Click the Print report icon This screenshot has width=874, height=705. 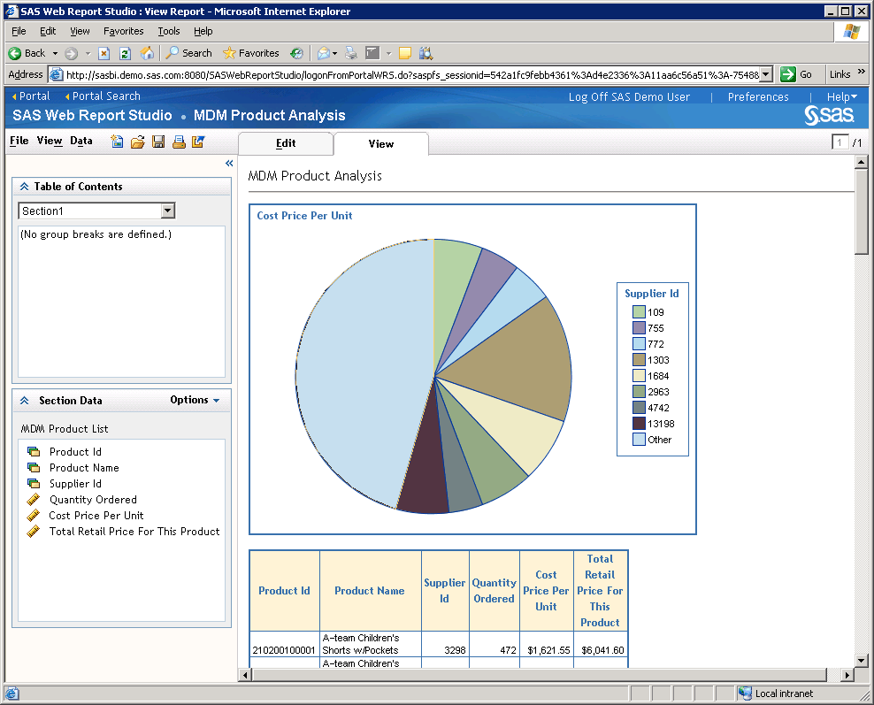(x=178, y=142)
